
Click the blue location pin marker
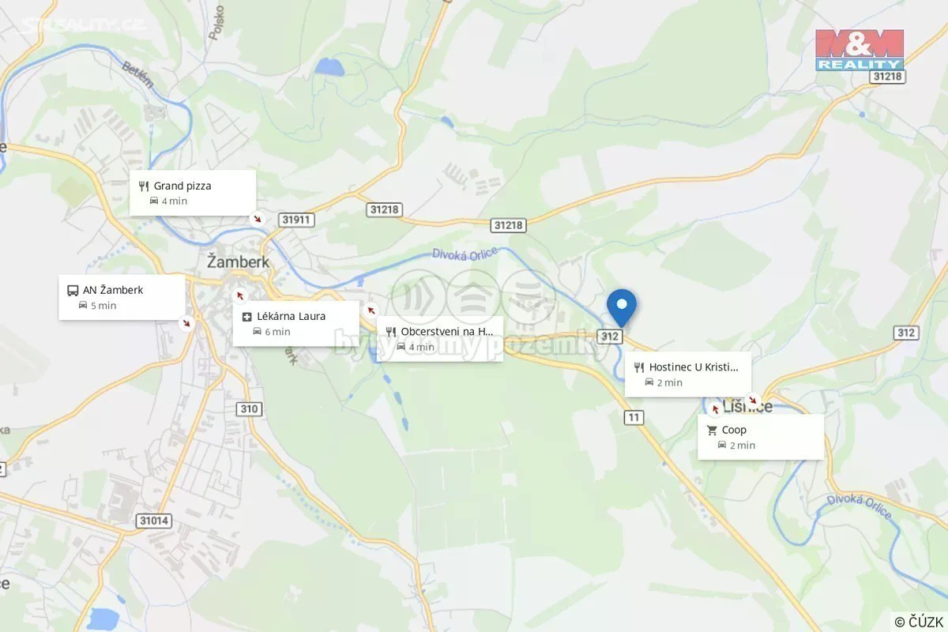click(622, 308)
